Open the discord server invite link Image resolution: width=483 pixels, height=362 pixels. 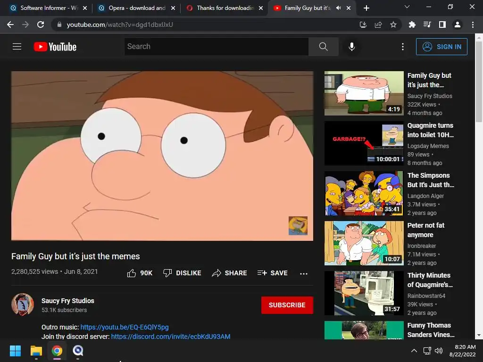[x=171, y=337]
